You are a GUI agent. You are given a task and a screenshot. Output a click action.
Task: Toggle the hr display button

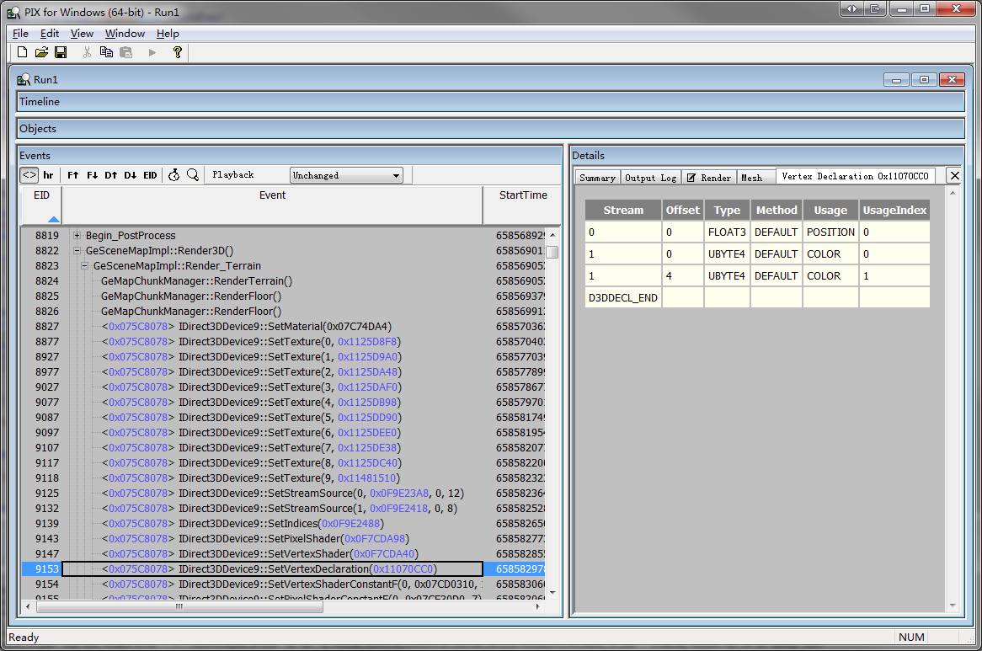[49, 175]
